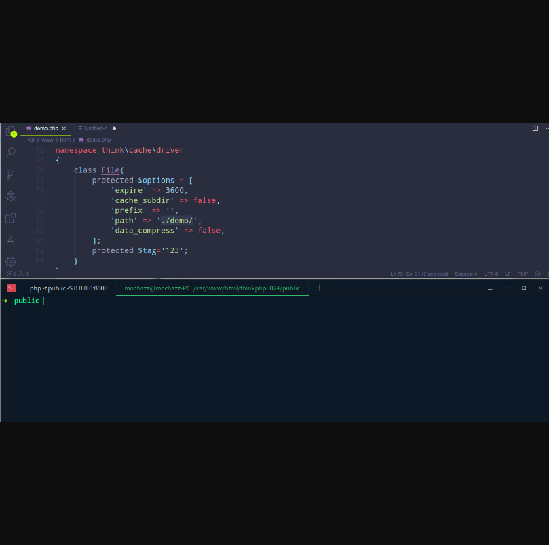The width and height of the screenshot is (549, 545).
Task: Click the demo.php breadcrumb item
Action: click(98, 140)
